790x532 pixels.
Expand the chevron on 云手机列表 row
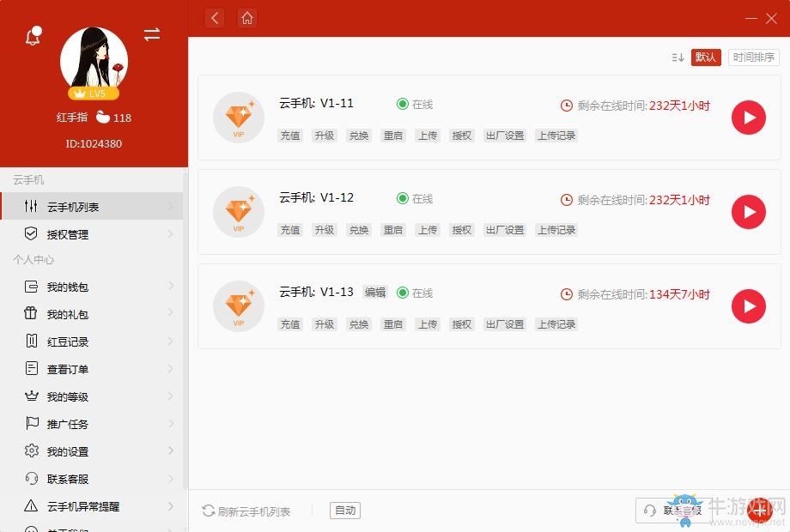click(171, 206)
